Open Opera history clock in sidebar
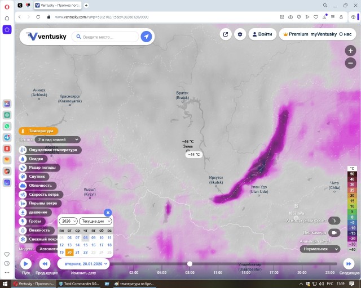The height and width of the screenshot is (288, 361). [7, 263]
